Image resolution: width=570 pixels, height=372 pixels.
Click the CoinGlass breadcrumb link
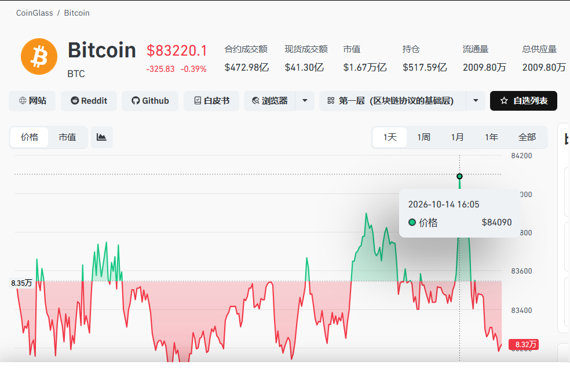[x=35, y=13]
